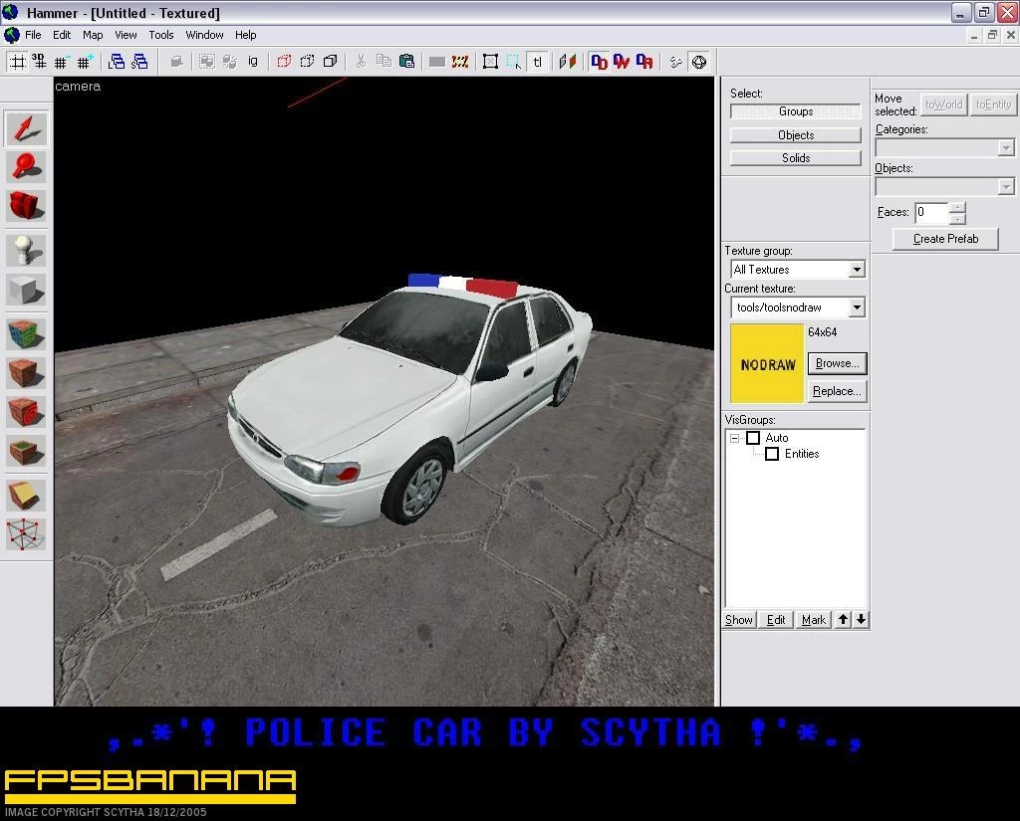Click the globe-like icon at toolbar end

pyautogui.click(x=699, y=62)
